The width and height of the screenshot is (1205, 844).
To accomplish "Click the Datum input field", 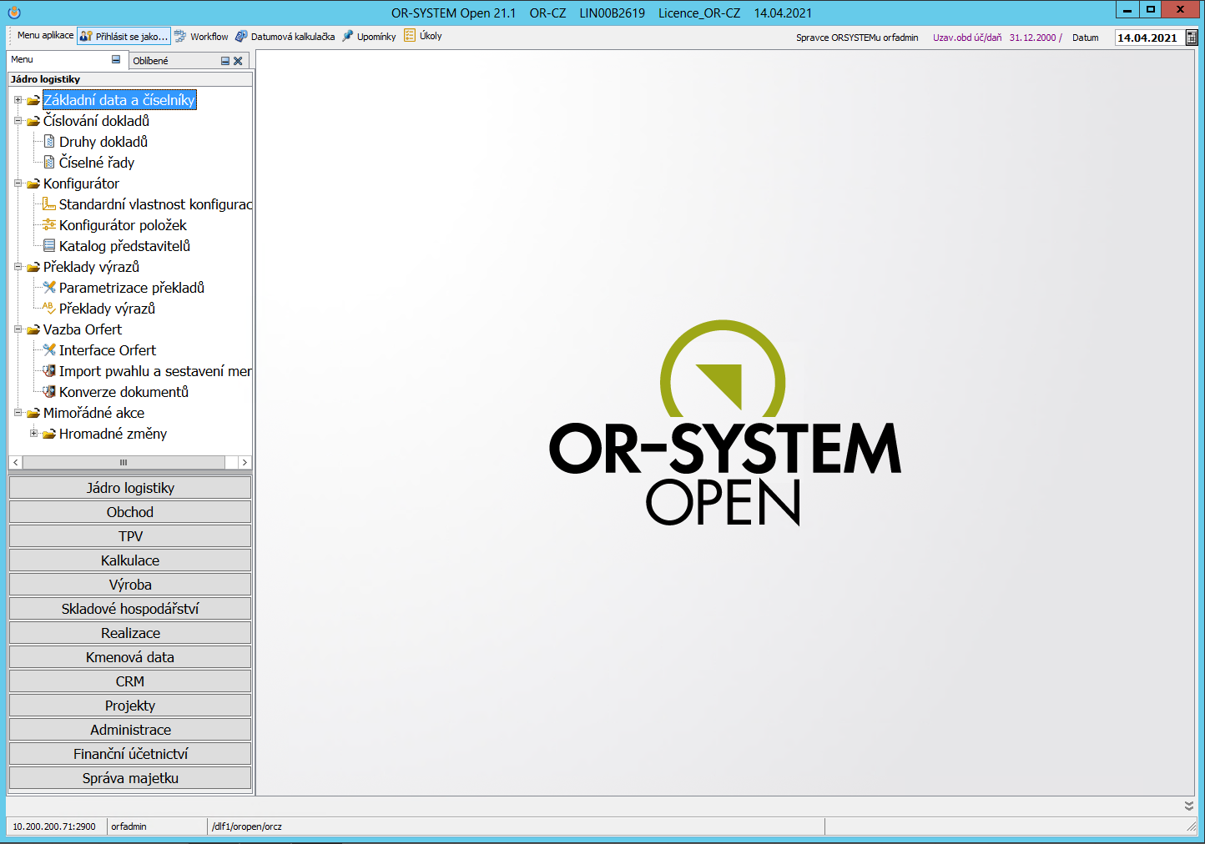I will (1147, 38).
